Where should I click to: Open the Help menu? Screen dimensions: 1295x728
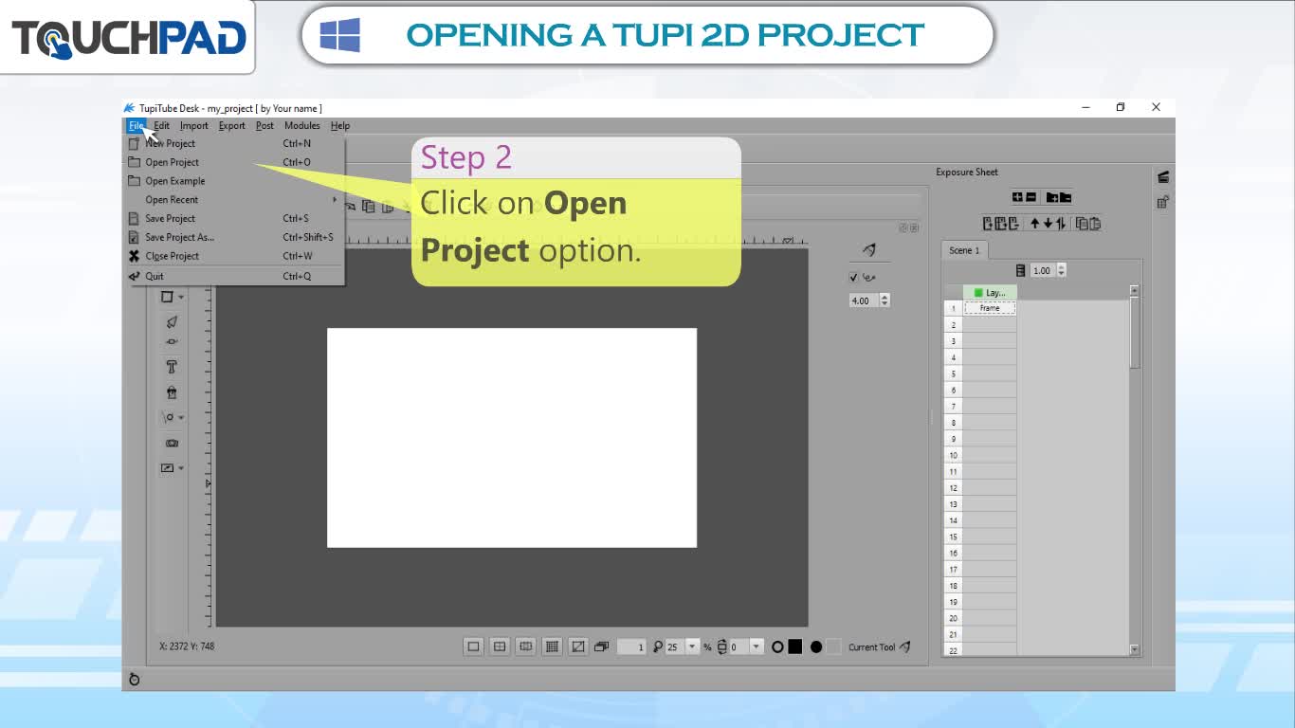(340, 125)
